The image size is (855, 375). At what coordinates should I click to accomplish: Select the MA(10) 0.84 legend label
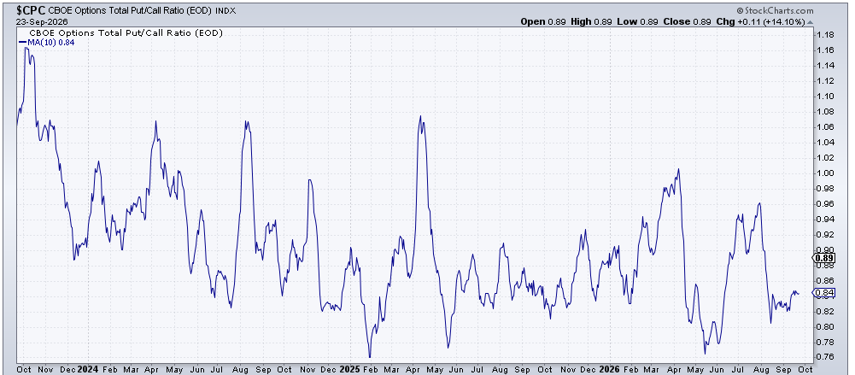50,42
